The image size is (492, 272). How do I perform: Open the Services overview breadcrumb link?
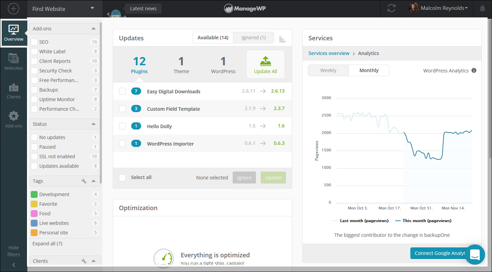pos(329,53)
